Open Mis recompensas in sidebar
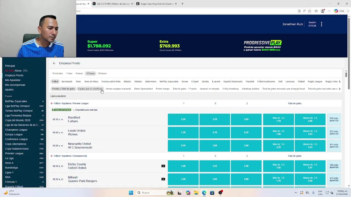Image resolution: width=351 pixels, height=197 pixels. click(x=15, y=85)
